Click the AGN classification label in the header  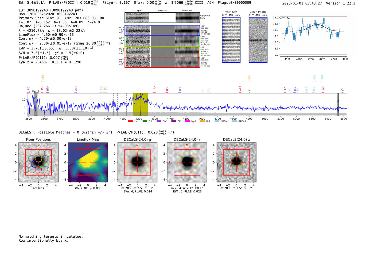tap(211, 3)
